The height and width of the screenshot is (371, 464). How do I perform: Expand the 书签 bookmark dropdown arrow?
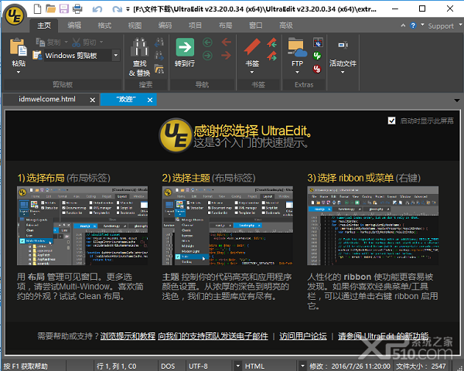point(252,72)
